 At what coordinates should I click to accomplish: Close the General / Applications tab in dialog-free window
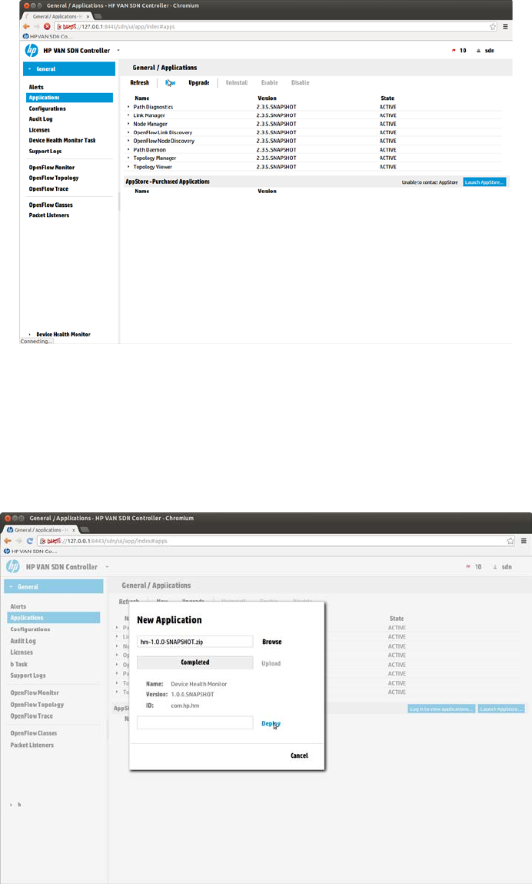88,16
